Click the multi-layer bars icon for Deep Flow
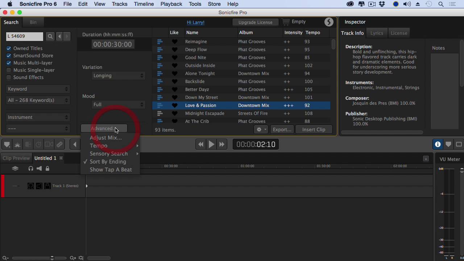This screenshot has height=261, width=464. (x=160, y=50)
